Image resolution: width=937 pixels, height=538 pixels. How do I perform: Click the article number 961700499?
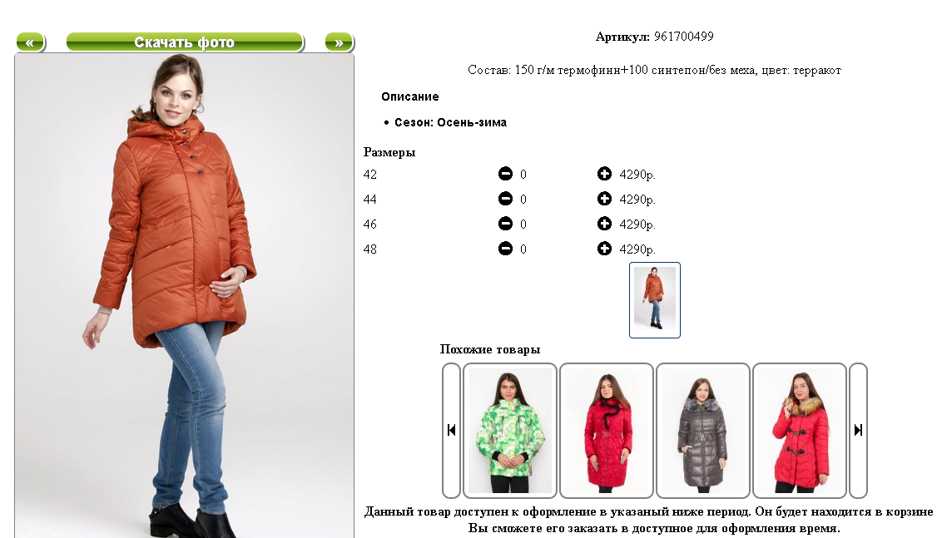tap(684, 37)
